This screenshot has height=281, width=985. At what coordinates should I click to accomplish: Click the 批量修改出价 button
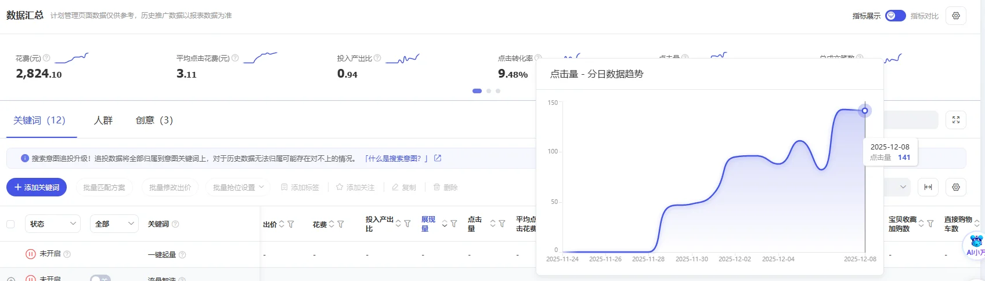170,187
